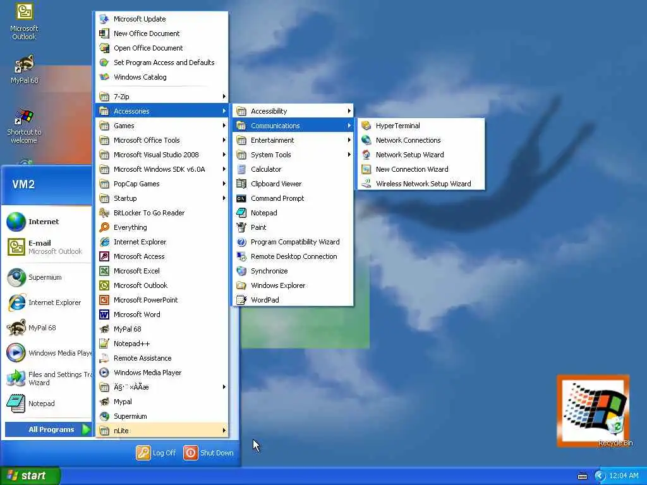
Task: Click the All Programs button
Action: click(48, 429)
